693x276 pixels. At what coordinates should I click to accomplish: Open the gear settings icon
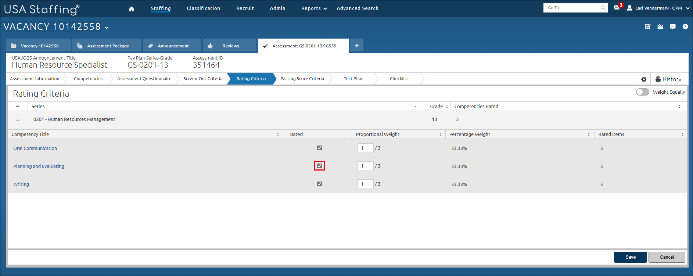point(644,79)
